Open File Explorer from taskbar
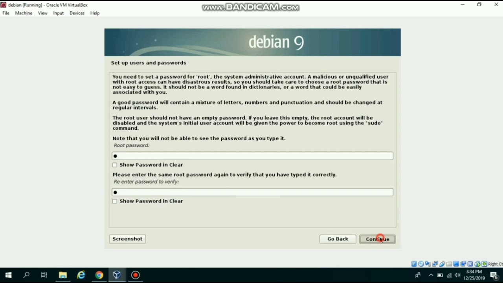The image size is (503, 283). point(63,275)
